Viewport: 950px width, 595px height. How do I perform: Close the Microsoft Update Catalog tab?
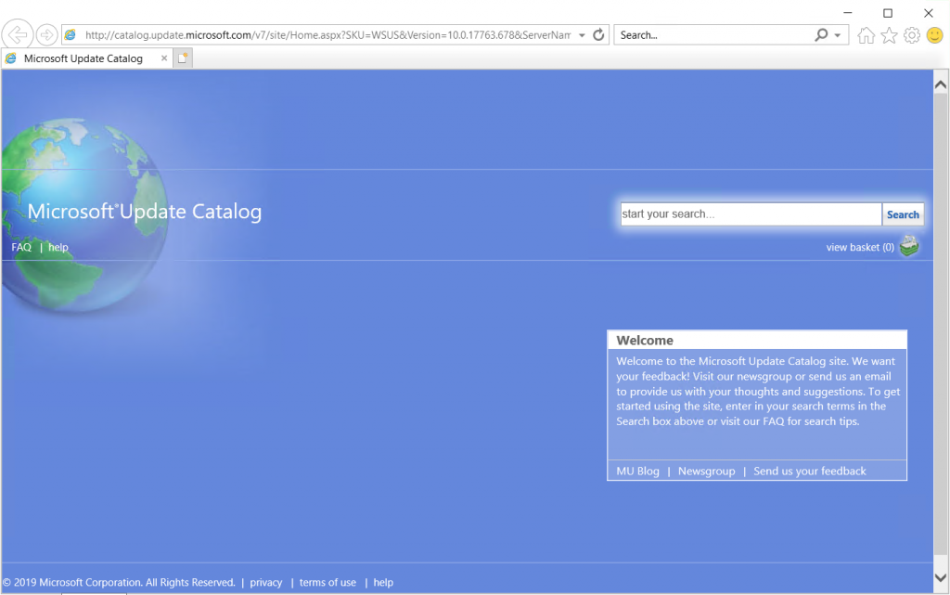coord(163,58)
